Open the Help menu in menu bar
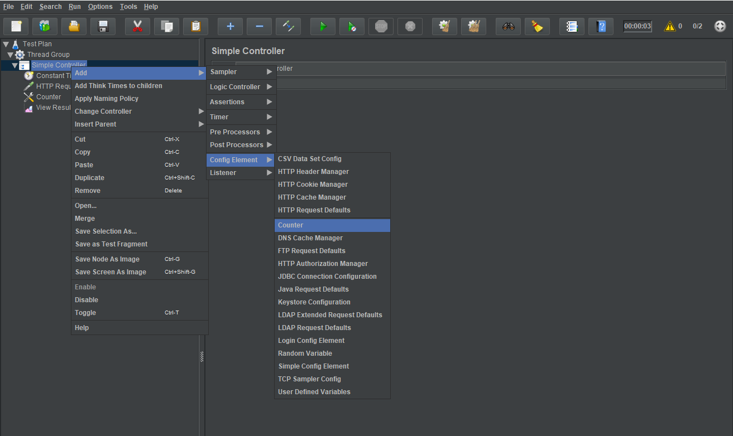The image size is (733, 436). click(x=151, y=7)
